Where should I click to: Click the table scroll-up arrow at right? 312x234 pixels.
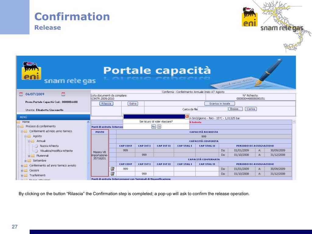[294, 122]
